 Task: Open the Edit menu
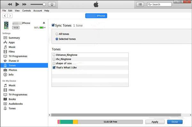10,11
